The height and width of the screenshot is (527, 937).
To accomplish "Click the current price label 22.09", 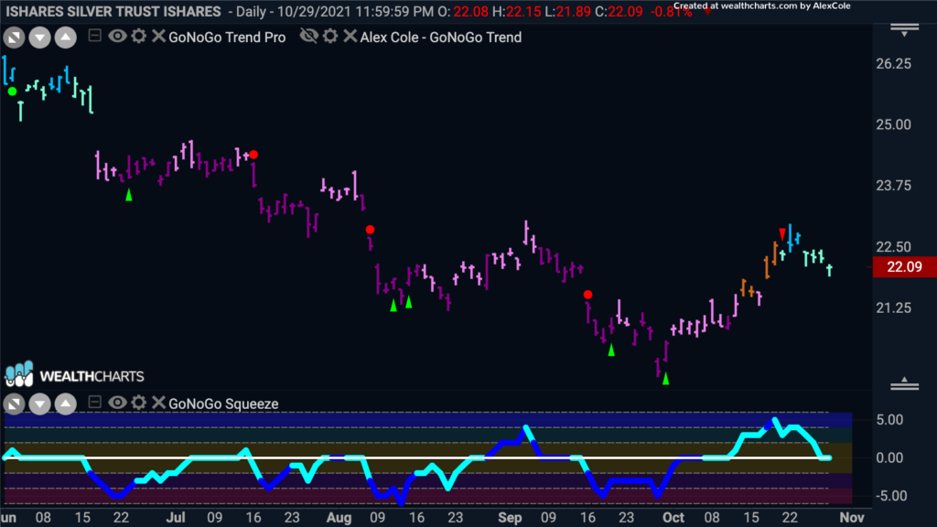I will 905,267.
